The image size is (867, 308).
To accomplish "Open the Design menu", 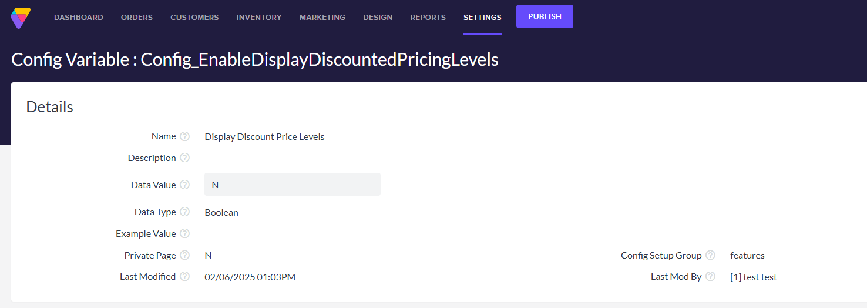I will 378,18.
